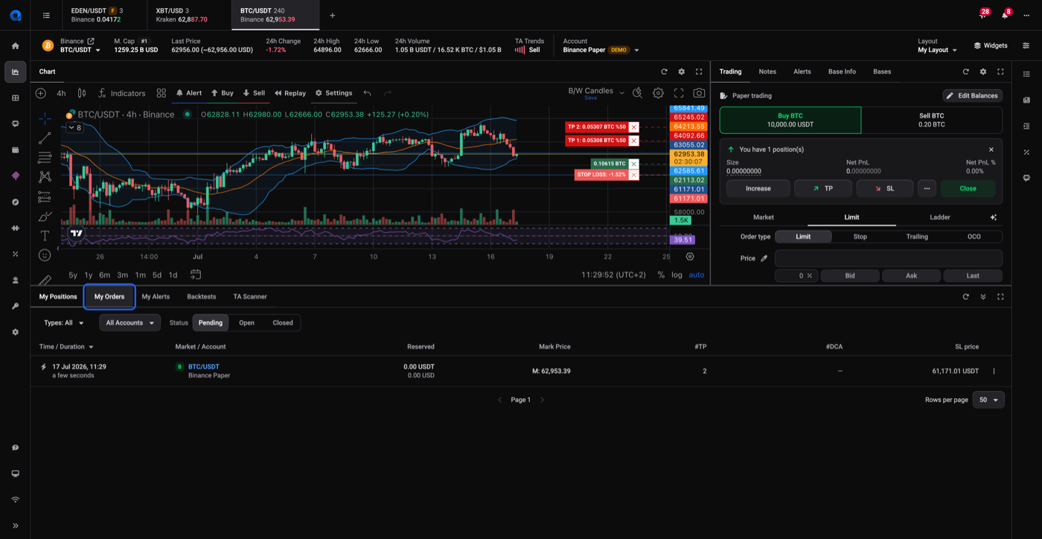Remove the STOP LOSS line on chart
Image resolution: width=1042 pixels, height=539 pixels.
pyautogui.click(x=633, y=175)
